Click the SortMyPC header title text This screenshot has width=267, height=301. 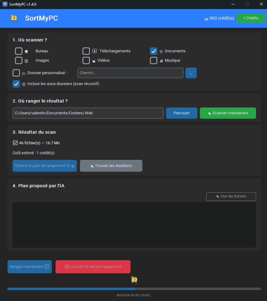tap(42, 18)
